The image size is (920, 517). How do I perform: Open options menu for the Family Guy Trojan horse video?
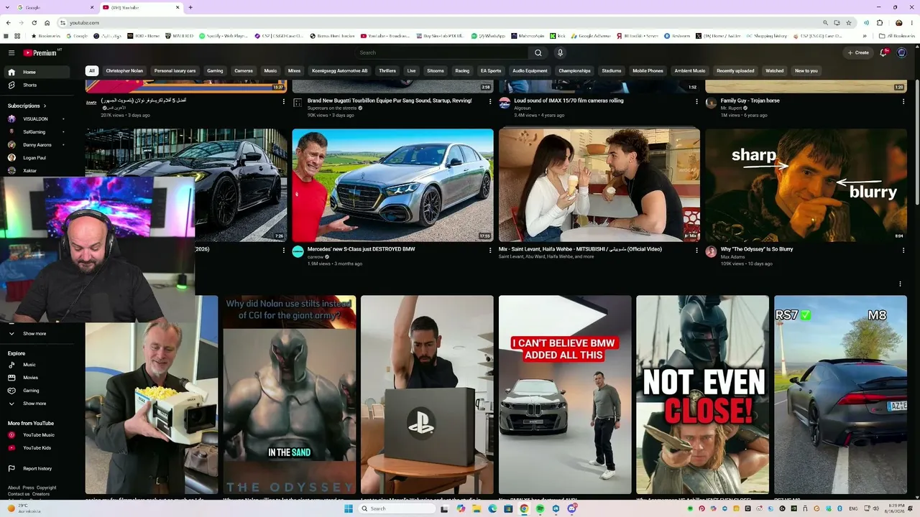[903, 101]
